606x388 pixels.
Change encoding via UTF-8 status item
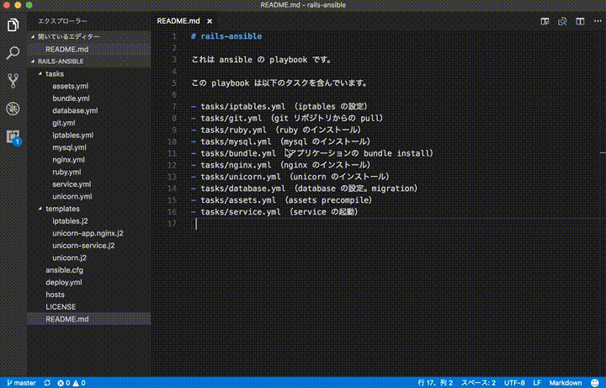tap(514, 383)
